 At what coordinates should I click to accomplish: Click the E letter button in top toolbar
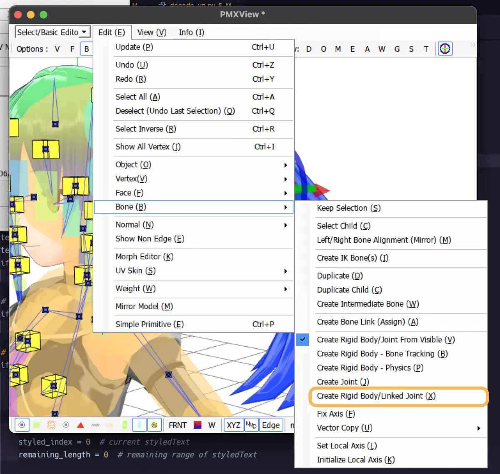tap(352, 49)
